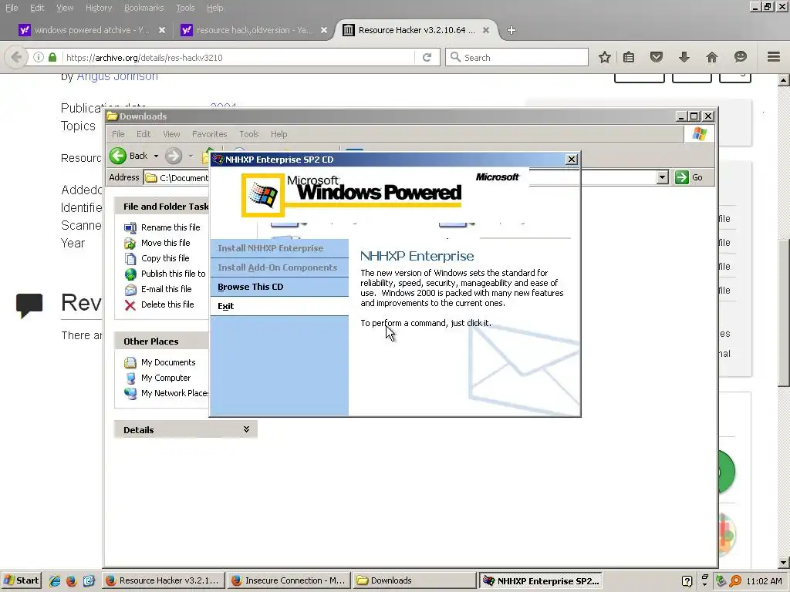The image size is (790, 592).
Task: Click the magnifier tray icon
Action: (735, 581)
